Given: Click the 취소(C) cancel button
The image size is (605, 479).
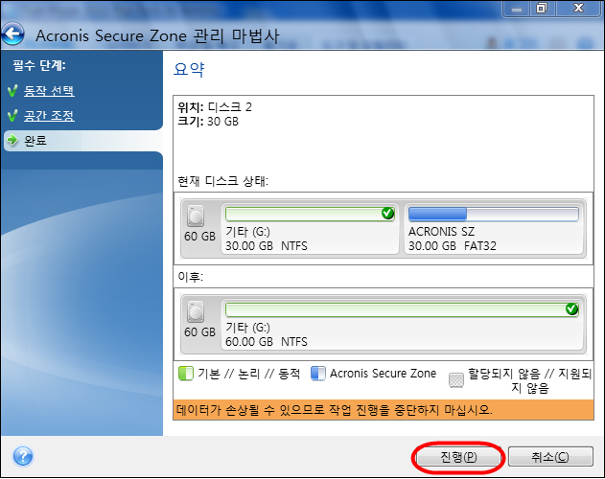Looking at the screenshot, I should point(550,457).
